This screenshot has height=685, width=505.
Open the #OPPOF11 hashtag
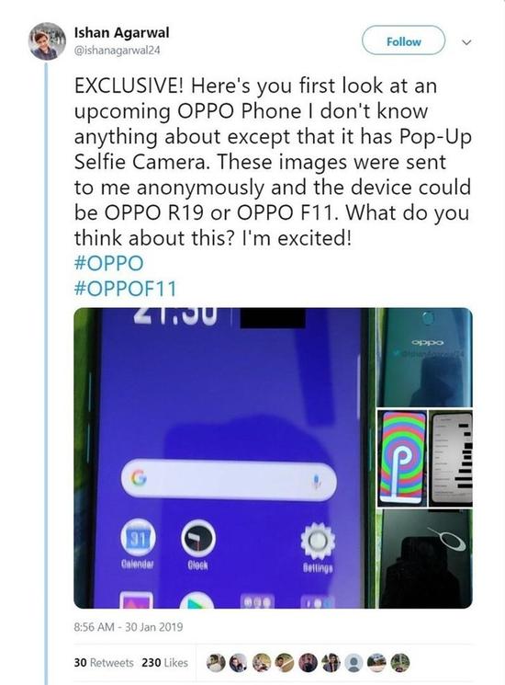[126, 289]
